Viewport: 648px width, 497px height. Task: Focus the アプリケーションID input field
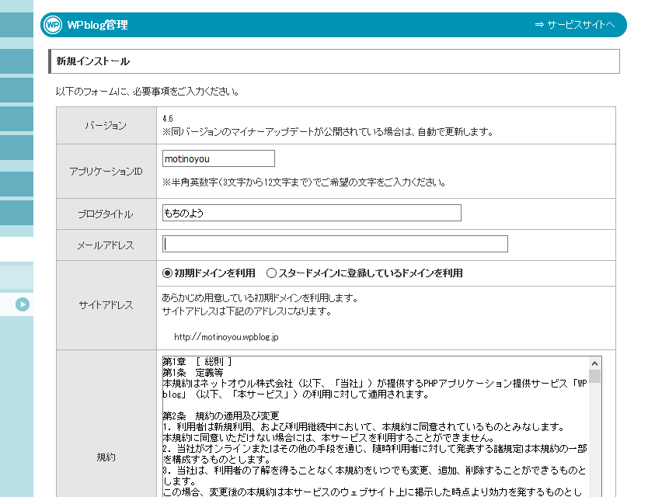(x=218, y=158)
